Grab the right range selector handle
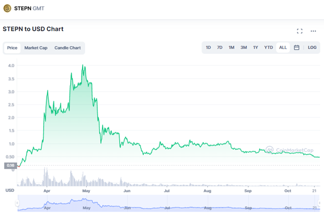This screenshot has width=324, height=213. tap(320, 203)
